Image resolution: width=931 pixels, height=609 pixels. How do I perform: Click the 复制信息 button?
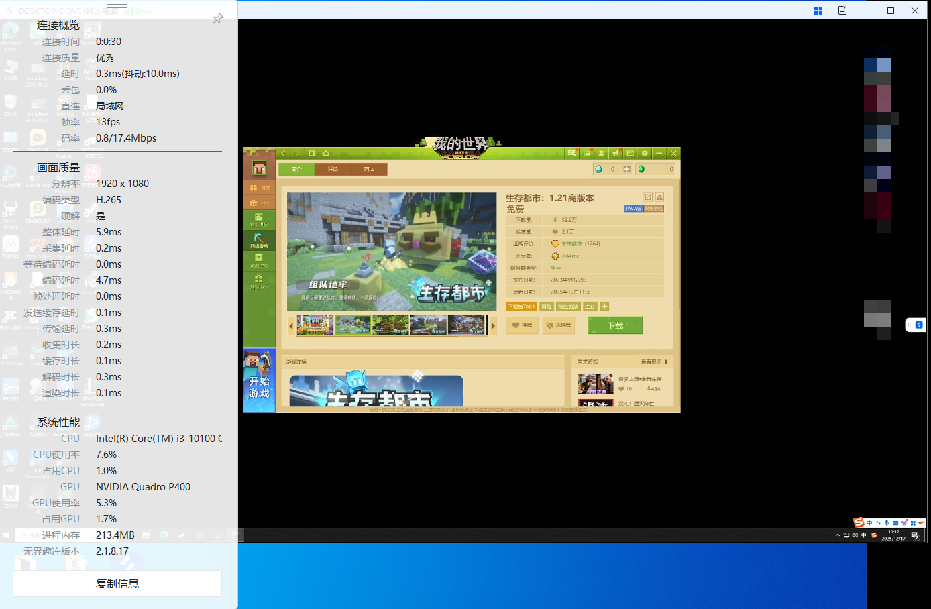pyautogui.click(x=117, y=584)
